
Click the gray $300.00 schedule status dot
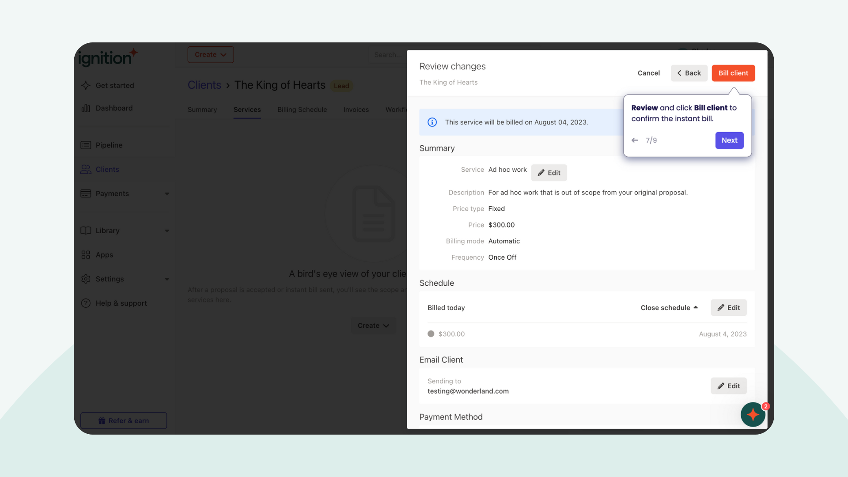click(x=431, y=334)
